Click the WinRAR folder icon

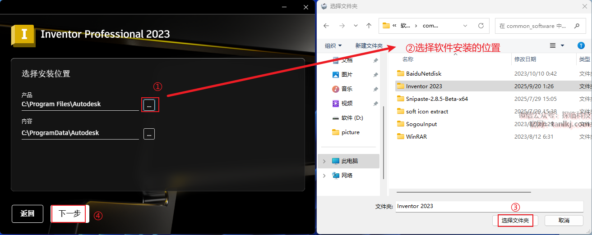400,136
